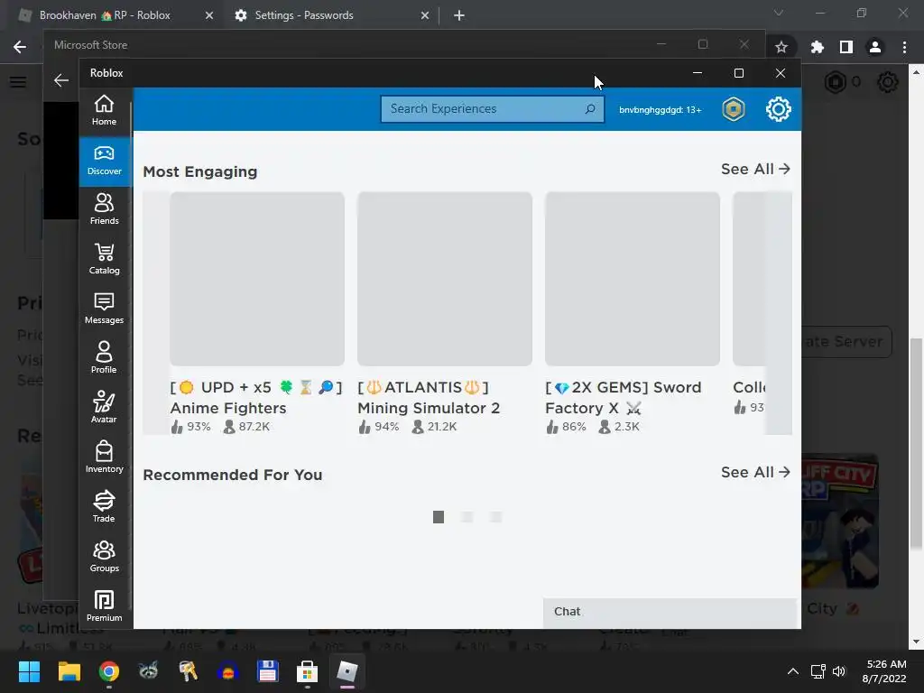Open the Chat bar
The image size is (924, 693).
tap(670, 612)
